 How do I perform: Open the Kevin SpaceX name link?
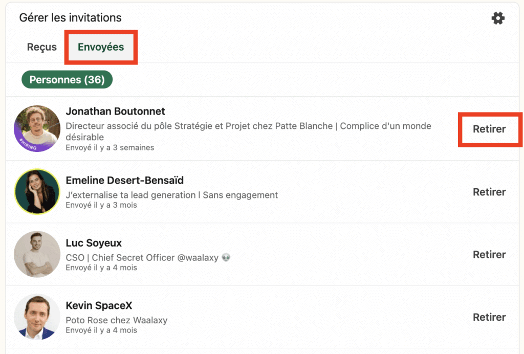pos(99,306)
